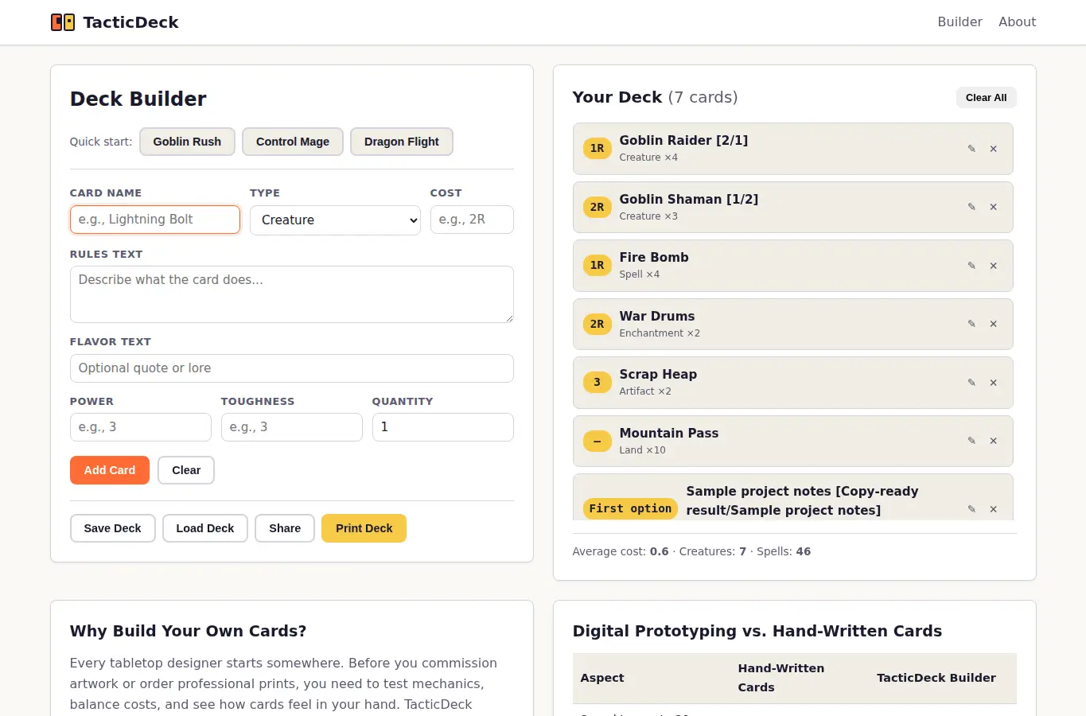Click the Add Card button
This screenshot has height=716, width=1086.
point(110,470)
